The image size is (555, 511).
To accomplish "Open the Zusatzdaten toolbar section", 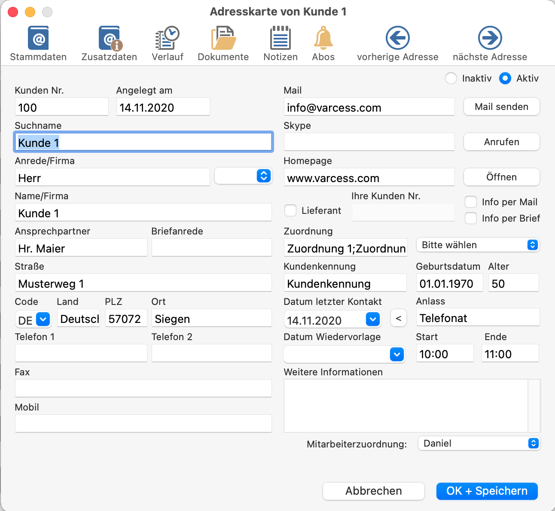I will (x=109, y=44).
